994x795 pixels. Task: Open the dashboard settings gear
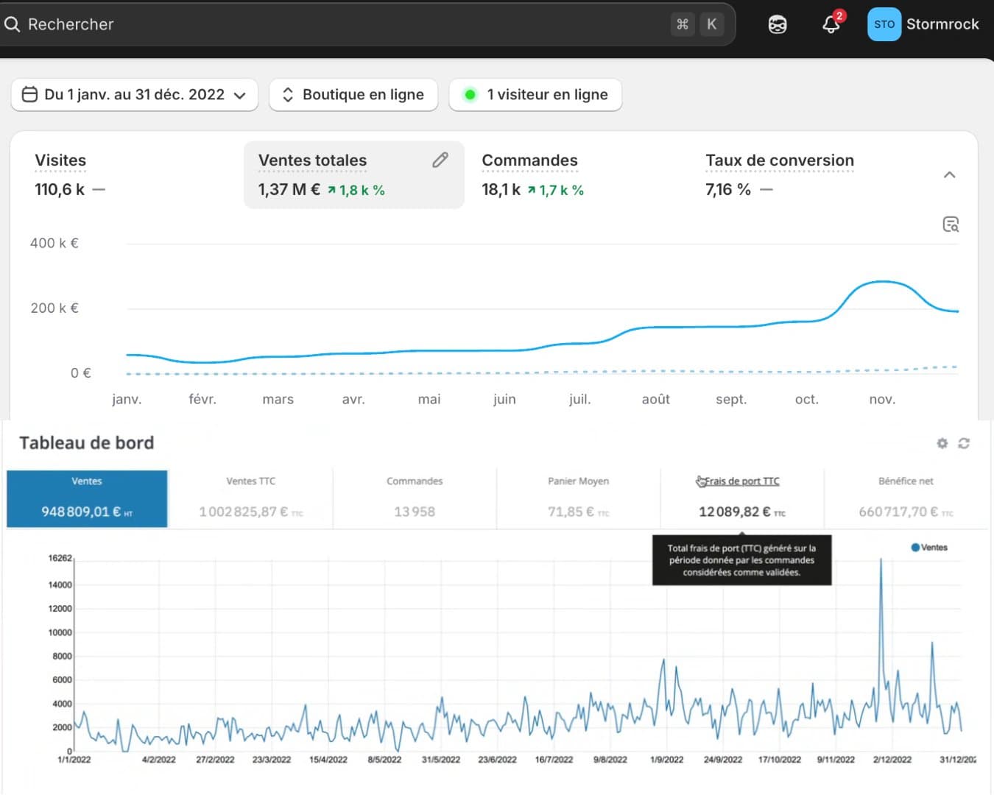tap(942, 443)
